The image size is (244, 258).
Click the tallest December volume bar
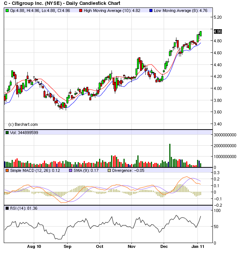[x=170, y=156]
